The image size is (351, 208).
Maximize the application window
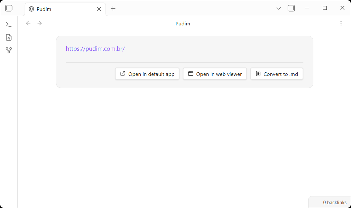coord(325,8)
